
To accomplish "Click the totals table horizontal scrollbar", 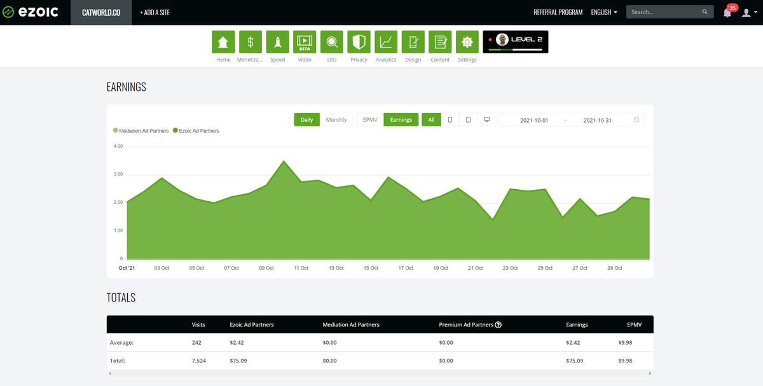I will pos(380,373).
